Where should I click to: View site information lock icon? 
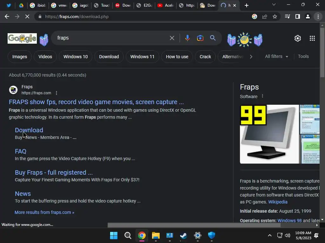tap(40, 16)
